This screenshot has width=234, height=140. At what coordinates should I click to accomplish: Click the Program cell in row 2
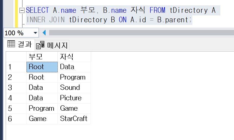click(x=74, y=77)
